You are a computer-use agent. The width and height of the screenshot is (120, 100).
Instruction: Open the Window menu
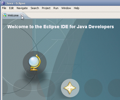click(66, 8)
